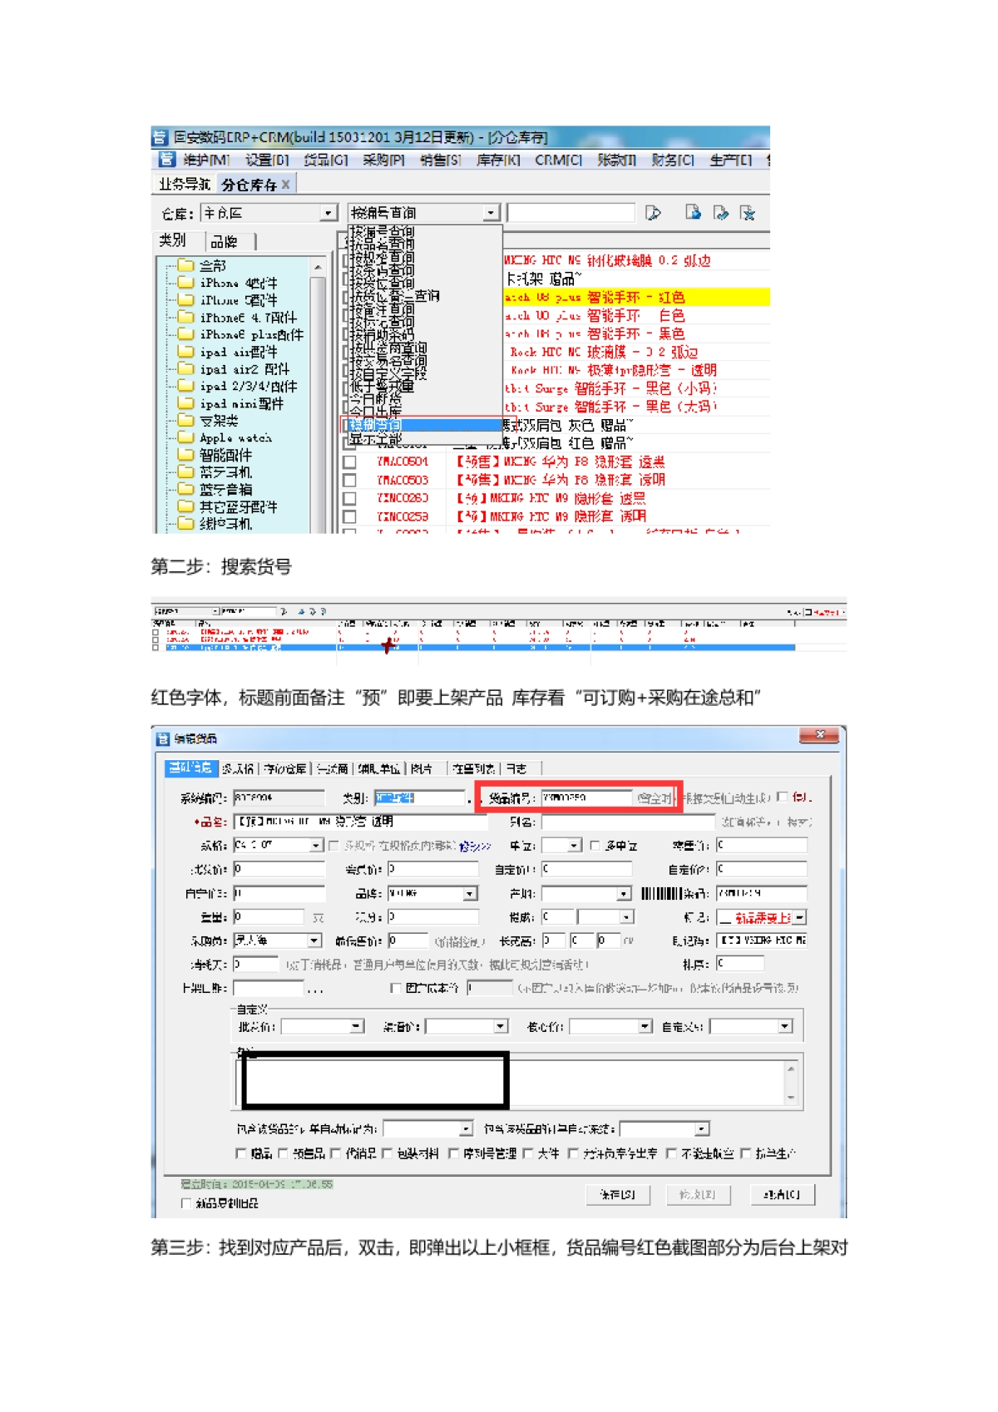Click the 蓝牙音箱 folder icon
Viewport: 998px width, 1412px height.
tap(186, 489)
